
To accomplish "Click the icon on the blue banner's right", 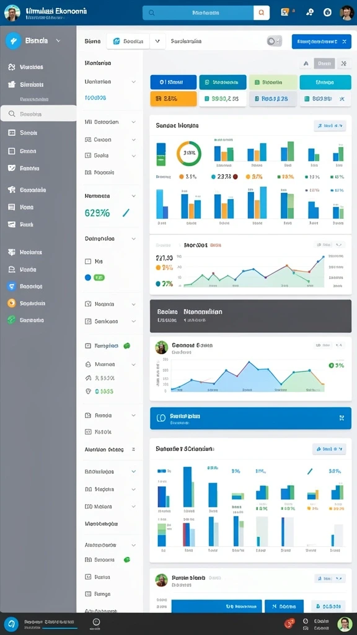I will click(342, 417).
